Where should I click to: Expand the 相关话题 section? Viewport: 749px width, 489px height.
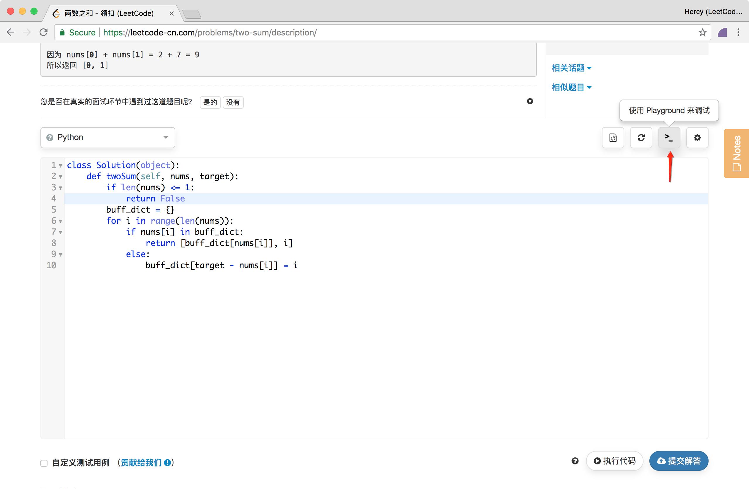[x=571, y=68]
